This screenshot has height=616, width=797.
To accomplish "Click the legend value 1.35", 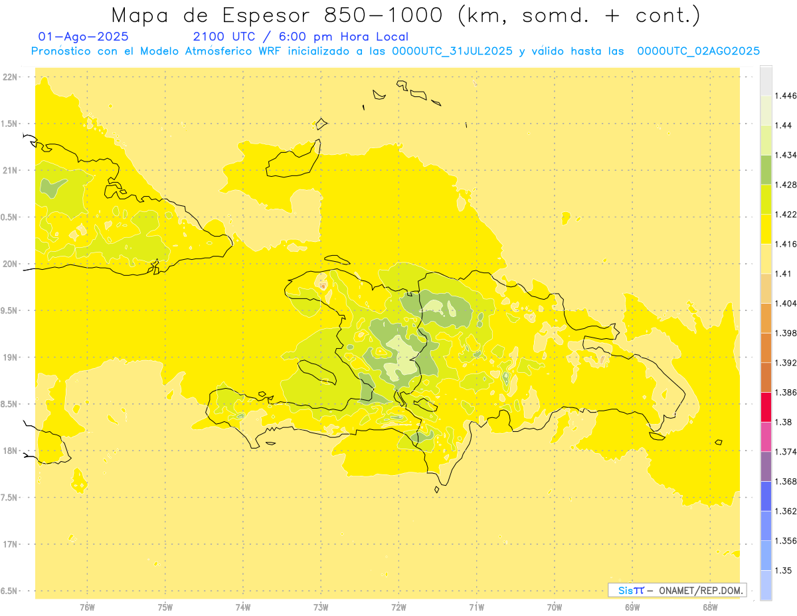I will click(x=783, y=571).
